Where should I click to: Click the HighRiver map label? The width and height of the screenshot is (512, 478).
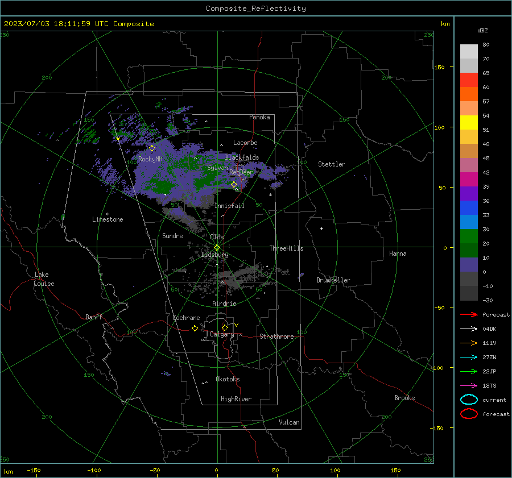point(236,399)
